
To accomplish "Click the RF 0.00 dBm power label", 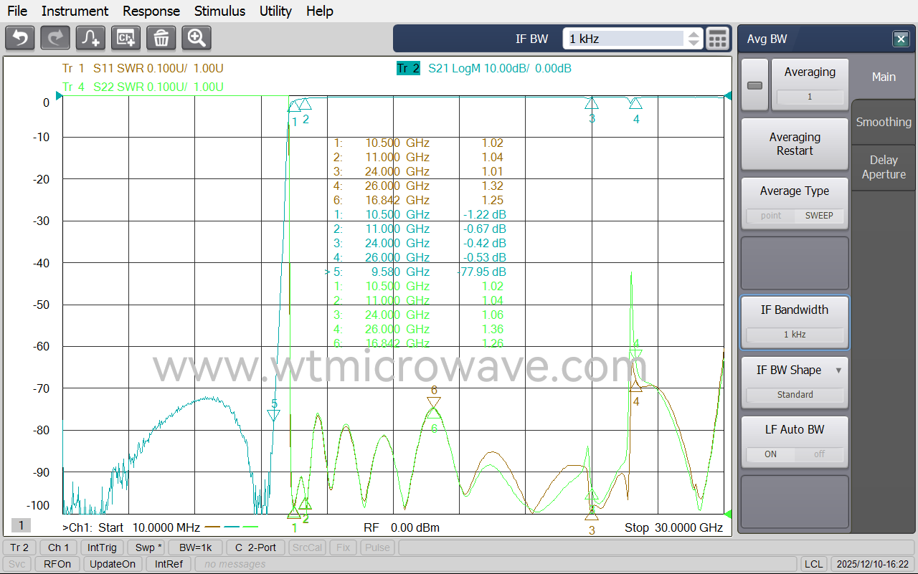I will tap(402, 527).
